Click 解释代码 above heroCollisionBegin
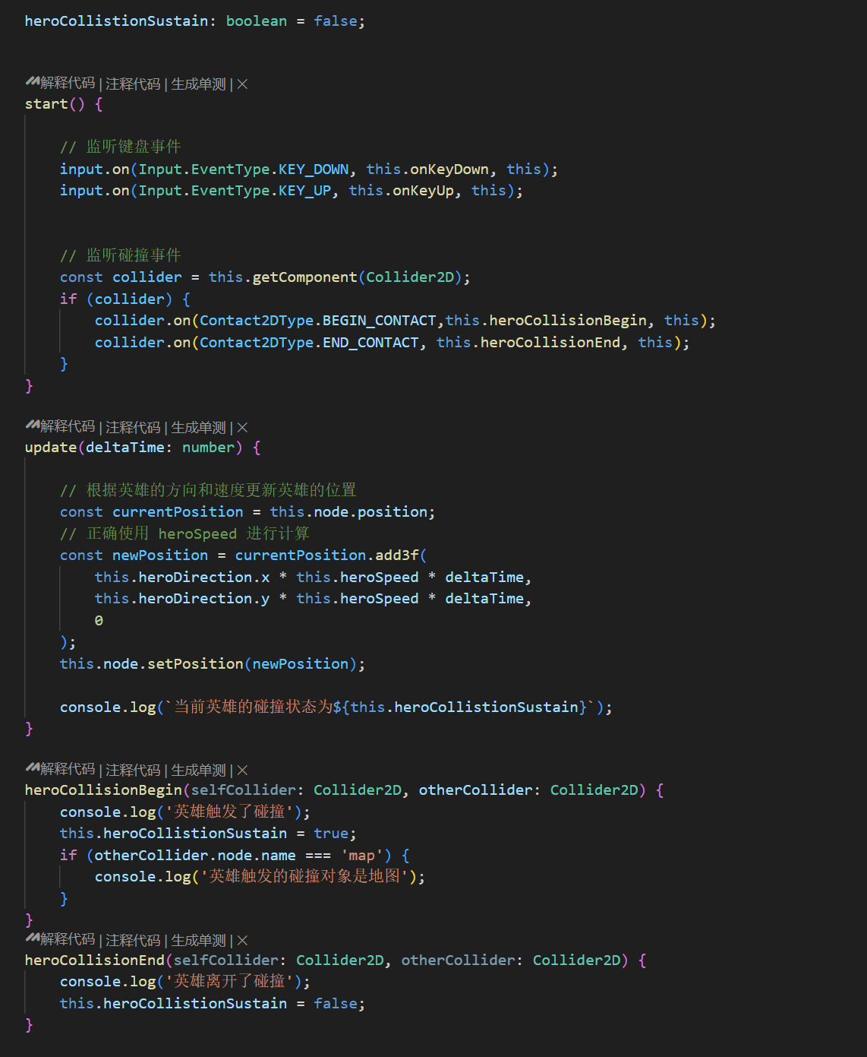 tap(68, 769)
